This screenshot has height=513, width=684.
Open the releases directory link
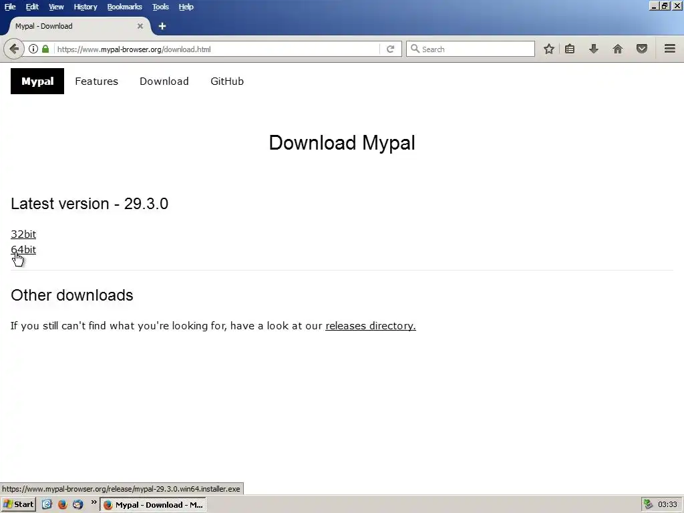click(x=370, y=326)
